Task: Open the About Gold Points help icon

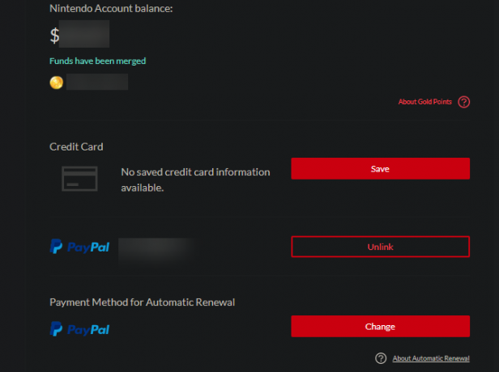Action: (x=463, y=102)
